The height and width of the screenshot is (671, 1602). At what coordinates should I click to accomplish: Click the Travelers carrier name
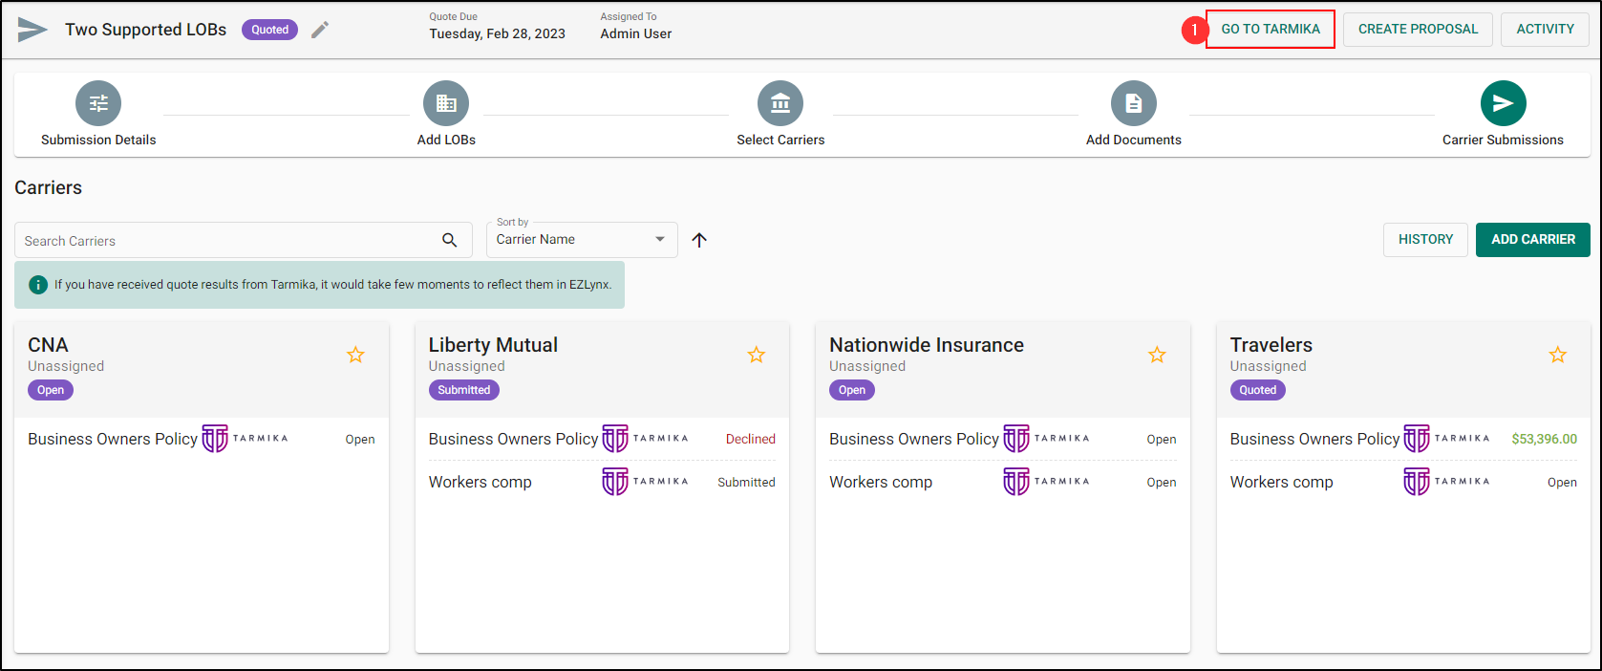(x=1271, y=345)
